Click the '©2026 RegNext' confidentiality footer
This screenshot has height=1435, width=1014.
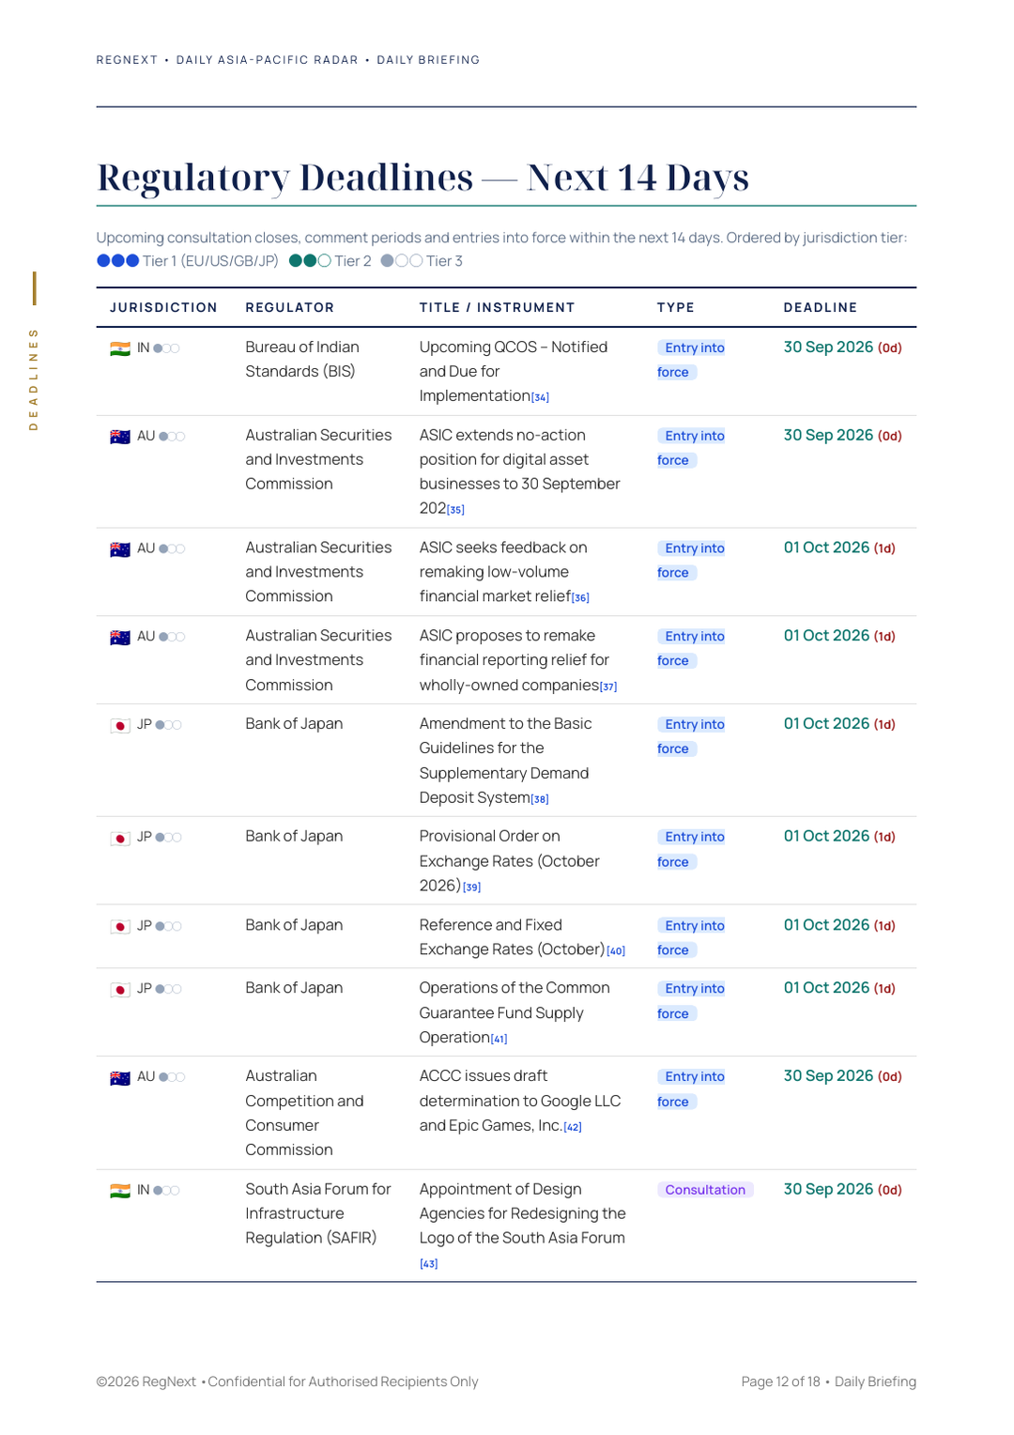[287, 1381]
